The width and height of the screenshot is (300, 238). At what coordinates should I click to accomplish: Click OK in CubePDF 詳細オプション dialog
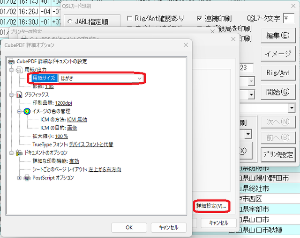pos(129,228)
